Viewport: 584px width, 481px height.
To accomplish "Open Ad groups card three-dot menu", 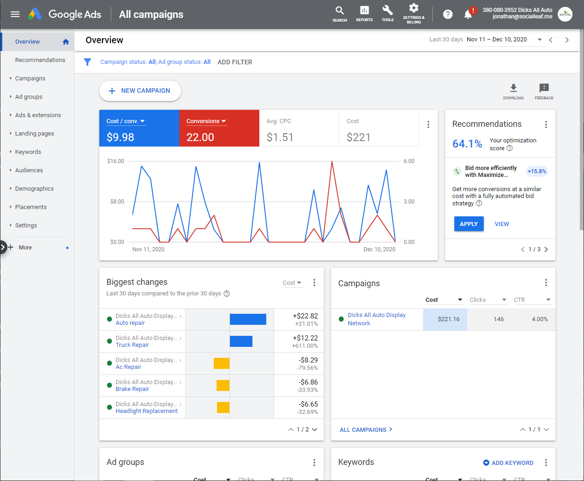I will 314,463.
